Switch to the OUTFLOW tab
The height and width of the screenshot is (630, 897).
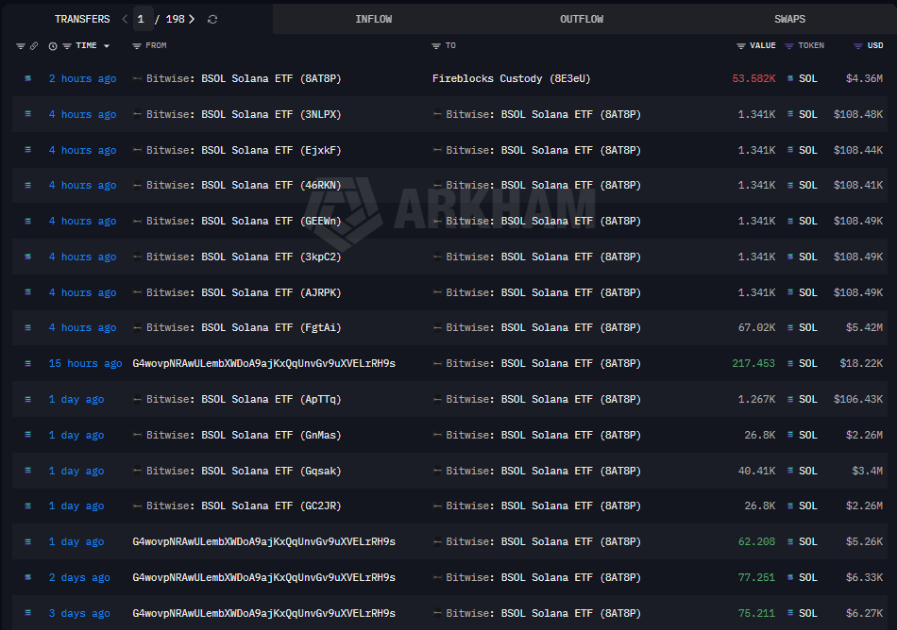582,19
